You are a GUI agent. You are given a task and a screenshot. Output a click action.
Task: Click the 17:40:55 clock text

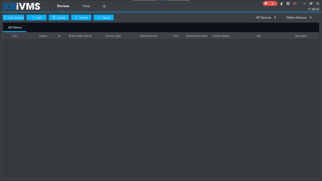click(313, 9)
